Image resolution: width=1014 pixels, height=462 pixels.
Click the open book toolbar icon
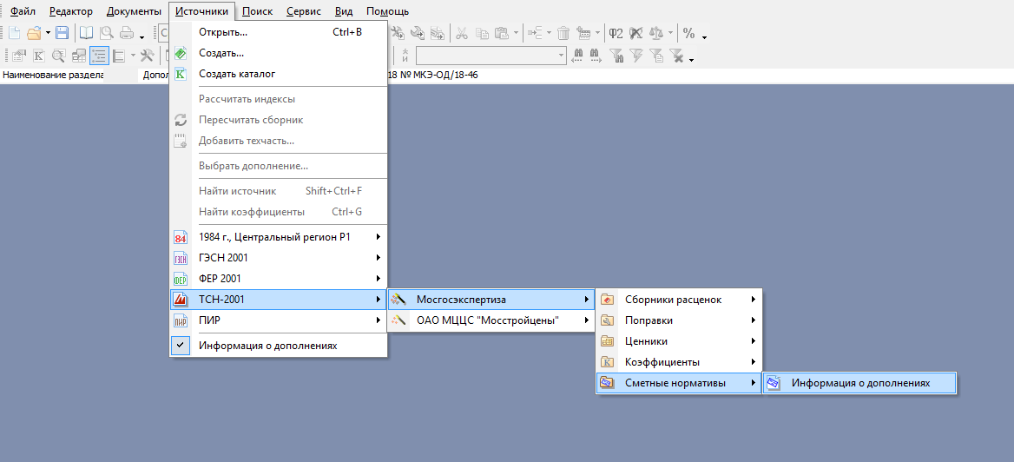[x=87, y=32]
